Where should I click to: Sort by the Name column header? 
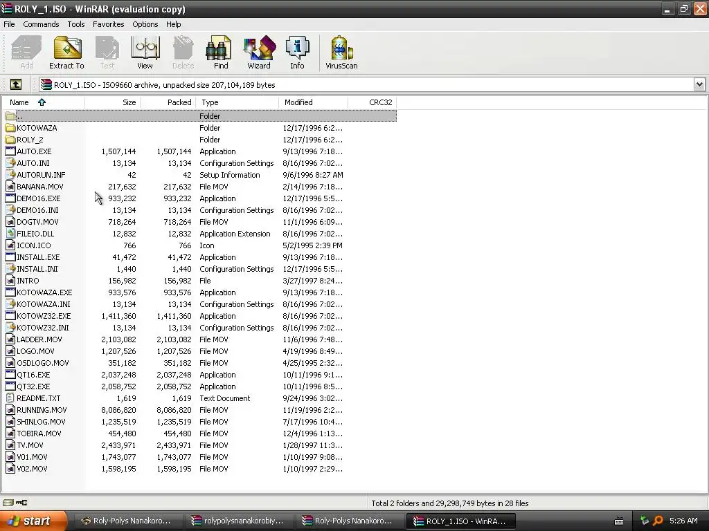43,102
